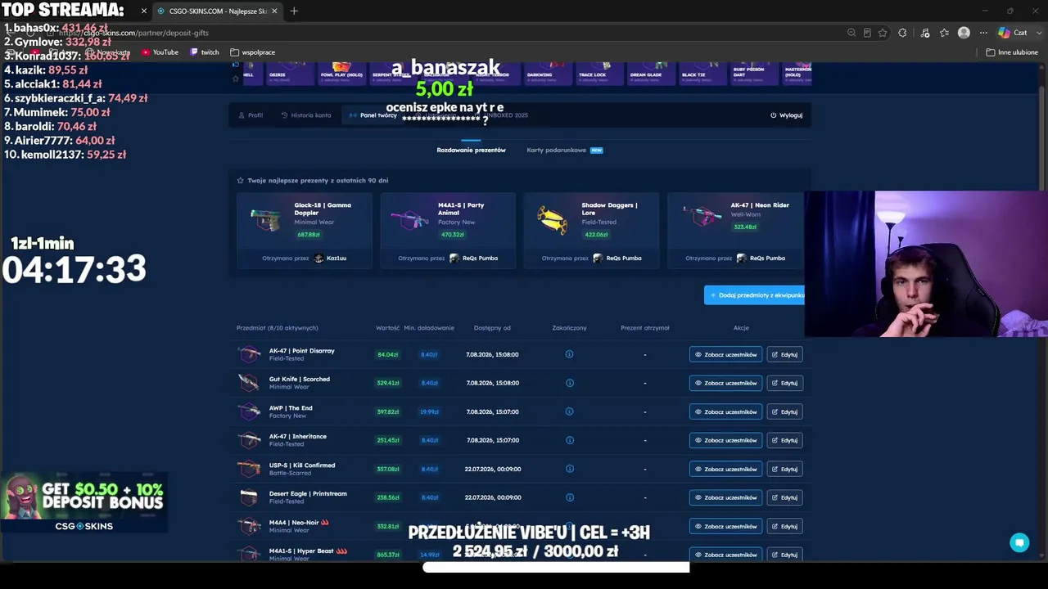Open info icon for Desert Eagle Printstream row
Image resolution: width=1048 pixels, height=589 pixels.
(569, 497)
